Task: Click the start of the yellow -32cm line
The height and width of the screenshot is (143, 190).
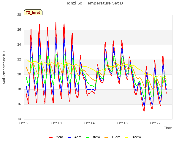Action: [26, 60]
